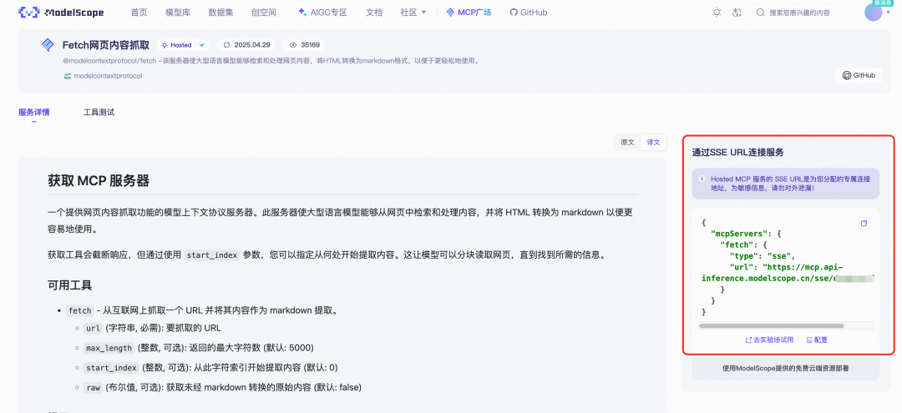
Task: Click the url parameter code tag
Action: [x=93, y=329]
